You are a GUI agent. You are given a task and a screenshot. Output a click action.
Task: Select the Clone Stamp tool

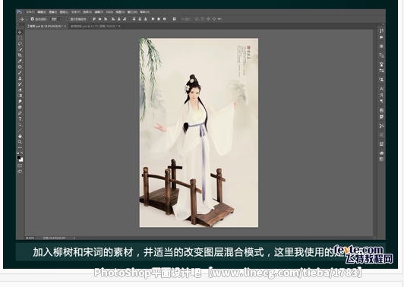click(20, 78)
